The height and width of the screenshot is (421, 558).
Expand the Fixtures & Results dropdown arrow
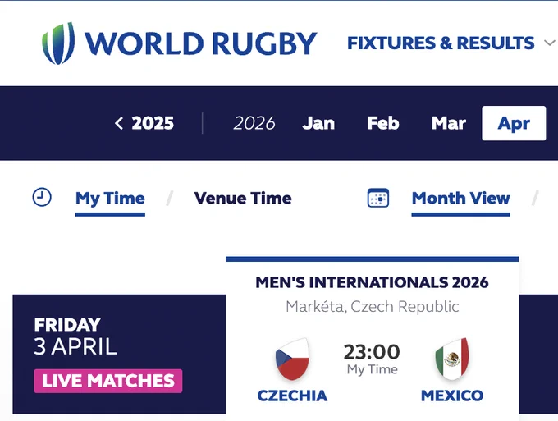pos(550,43)
